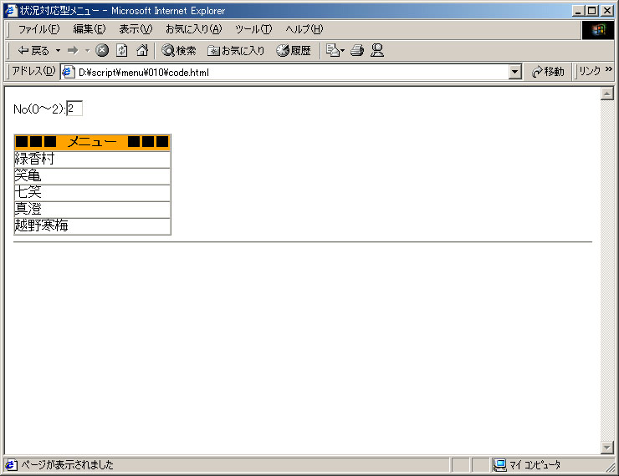Viewport: 619px width, 476px height.
Task: Click the page icon in address bar
Action: (x=69, y=72)
